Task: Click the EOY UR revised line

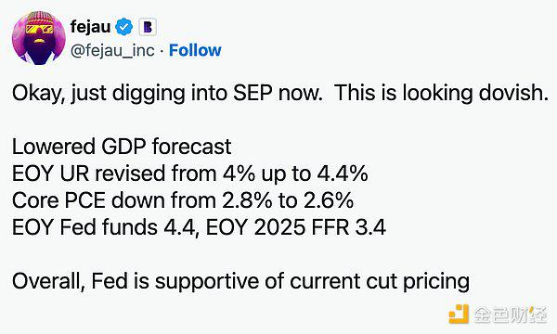Action: (189, 173)
